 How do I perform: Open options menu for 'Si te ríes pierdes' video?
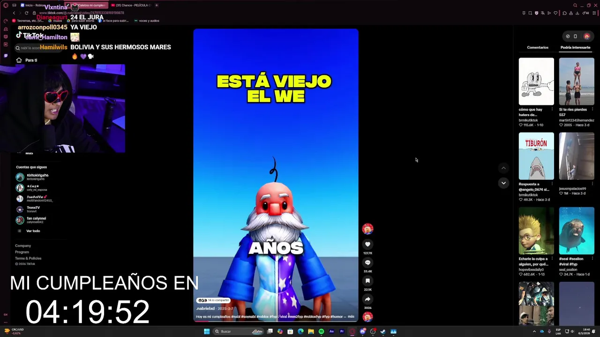tap(592, 110)
